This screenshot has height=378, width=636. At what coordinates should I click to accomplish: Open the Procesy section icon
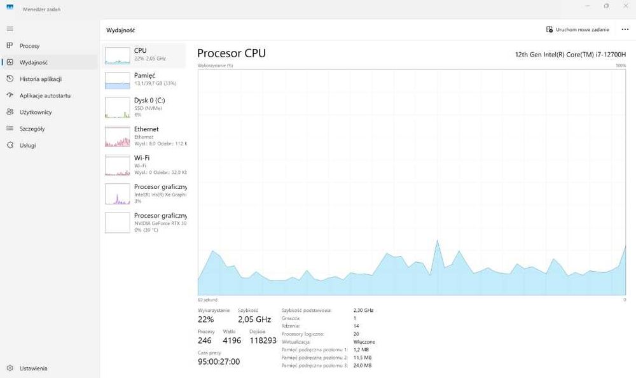pos(10,45)
